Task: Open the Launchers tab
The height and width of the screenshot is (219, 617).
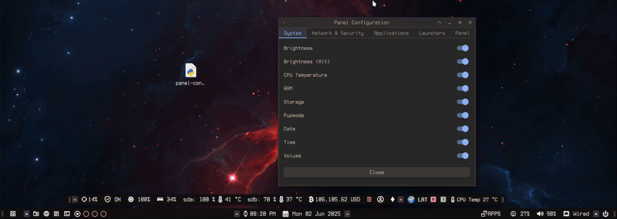Action: [x=432, y=33]
